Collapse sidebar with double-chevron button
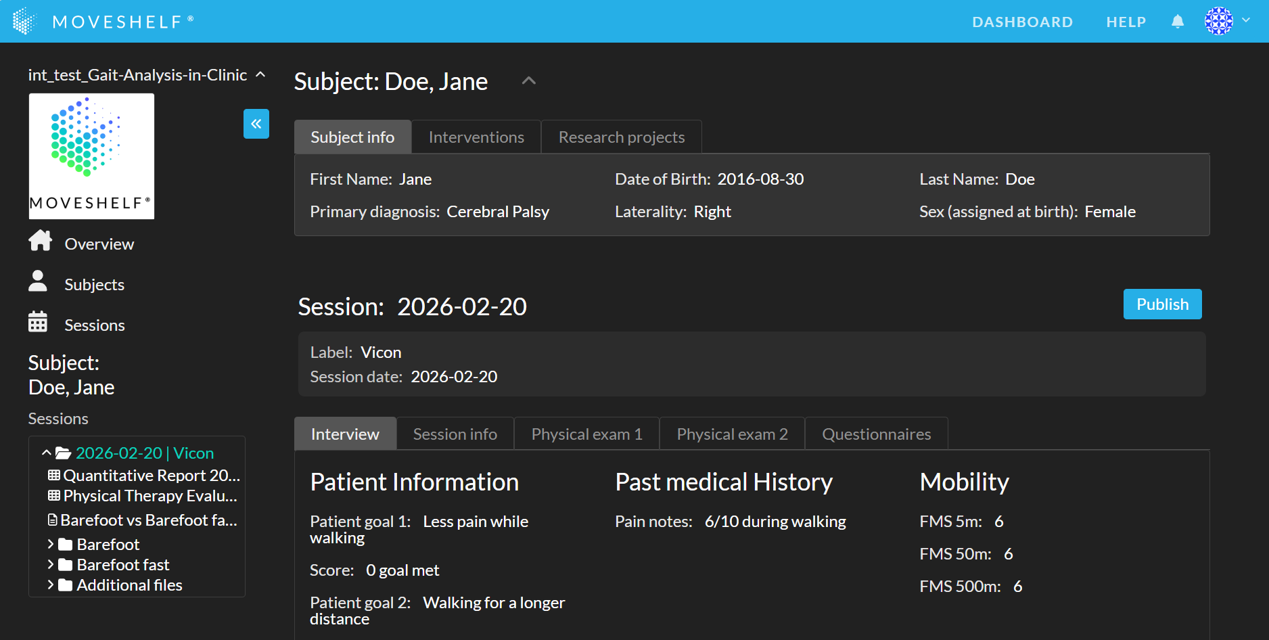This screenshot has height=640, width=1269. pyautogui.click(x=256, y=124)
